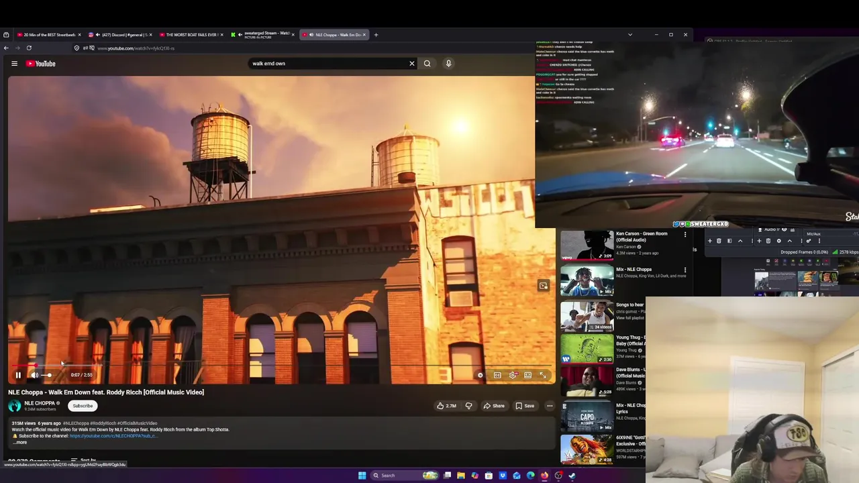Open YouTube hamburger guide menu

click(x=14, y=64)
